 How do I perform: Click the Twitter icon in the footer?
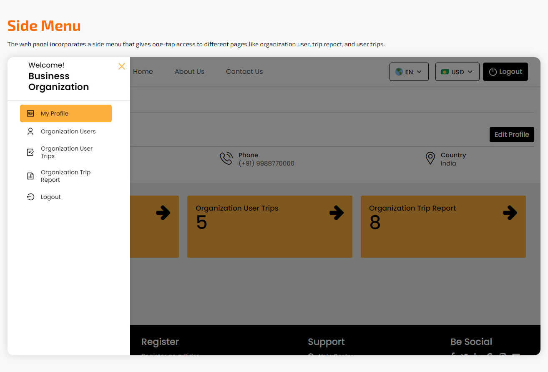click(x=464, y=356)
